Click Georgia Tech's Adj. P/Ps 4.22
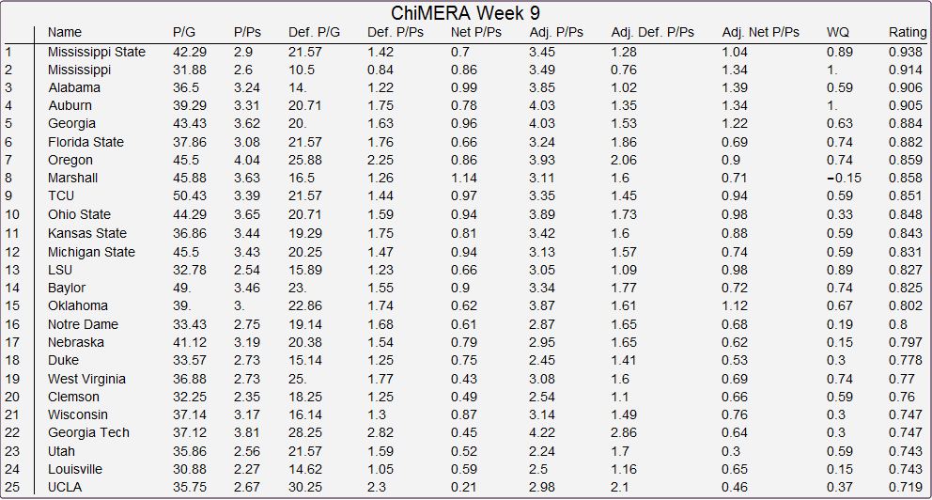Screen dimensions: 932x500 [x=542, y=433]
